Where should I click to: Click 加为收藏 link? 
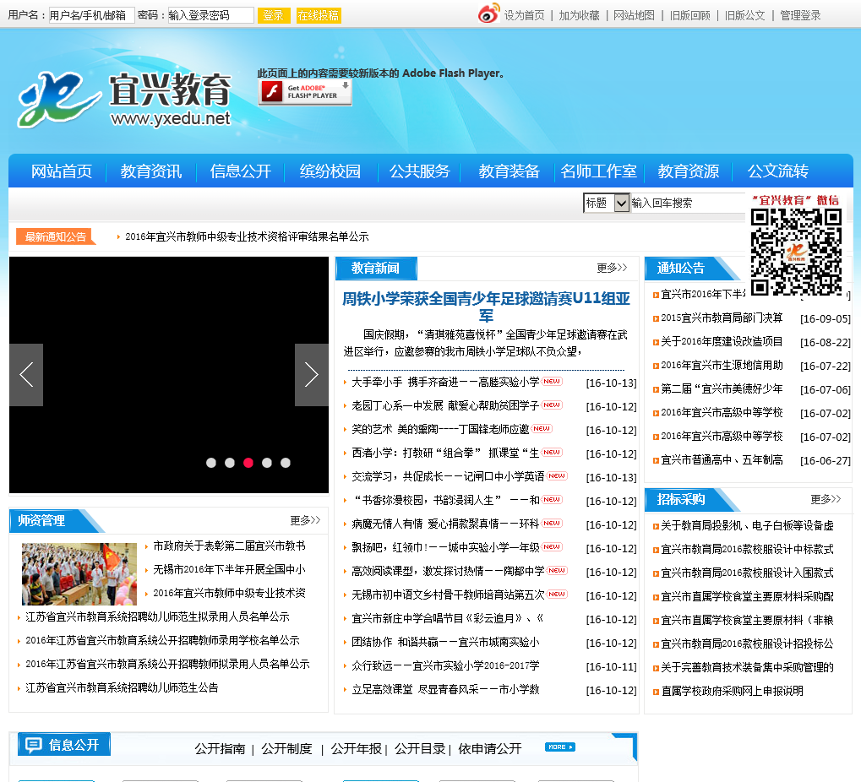coord(580,15)
